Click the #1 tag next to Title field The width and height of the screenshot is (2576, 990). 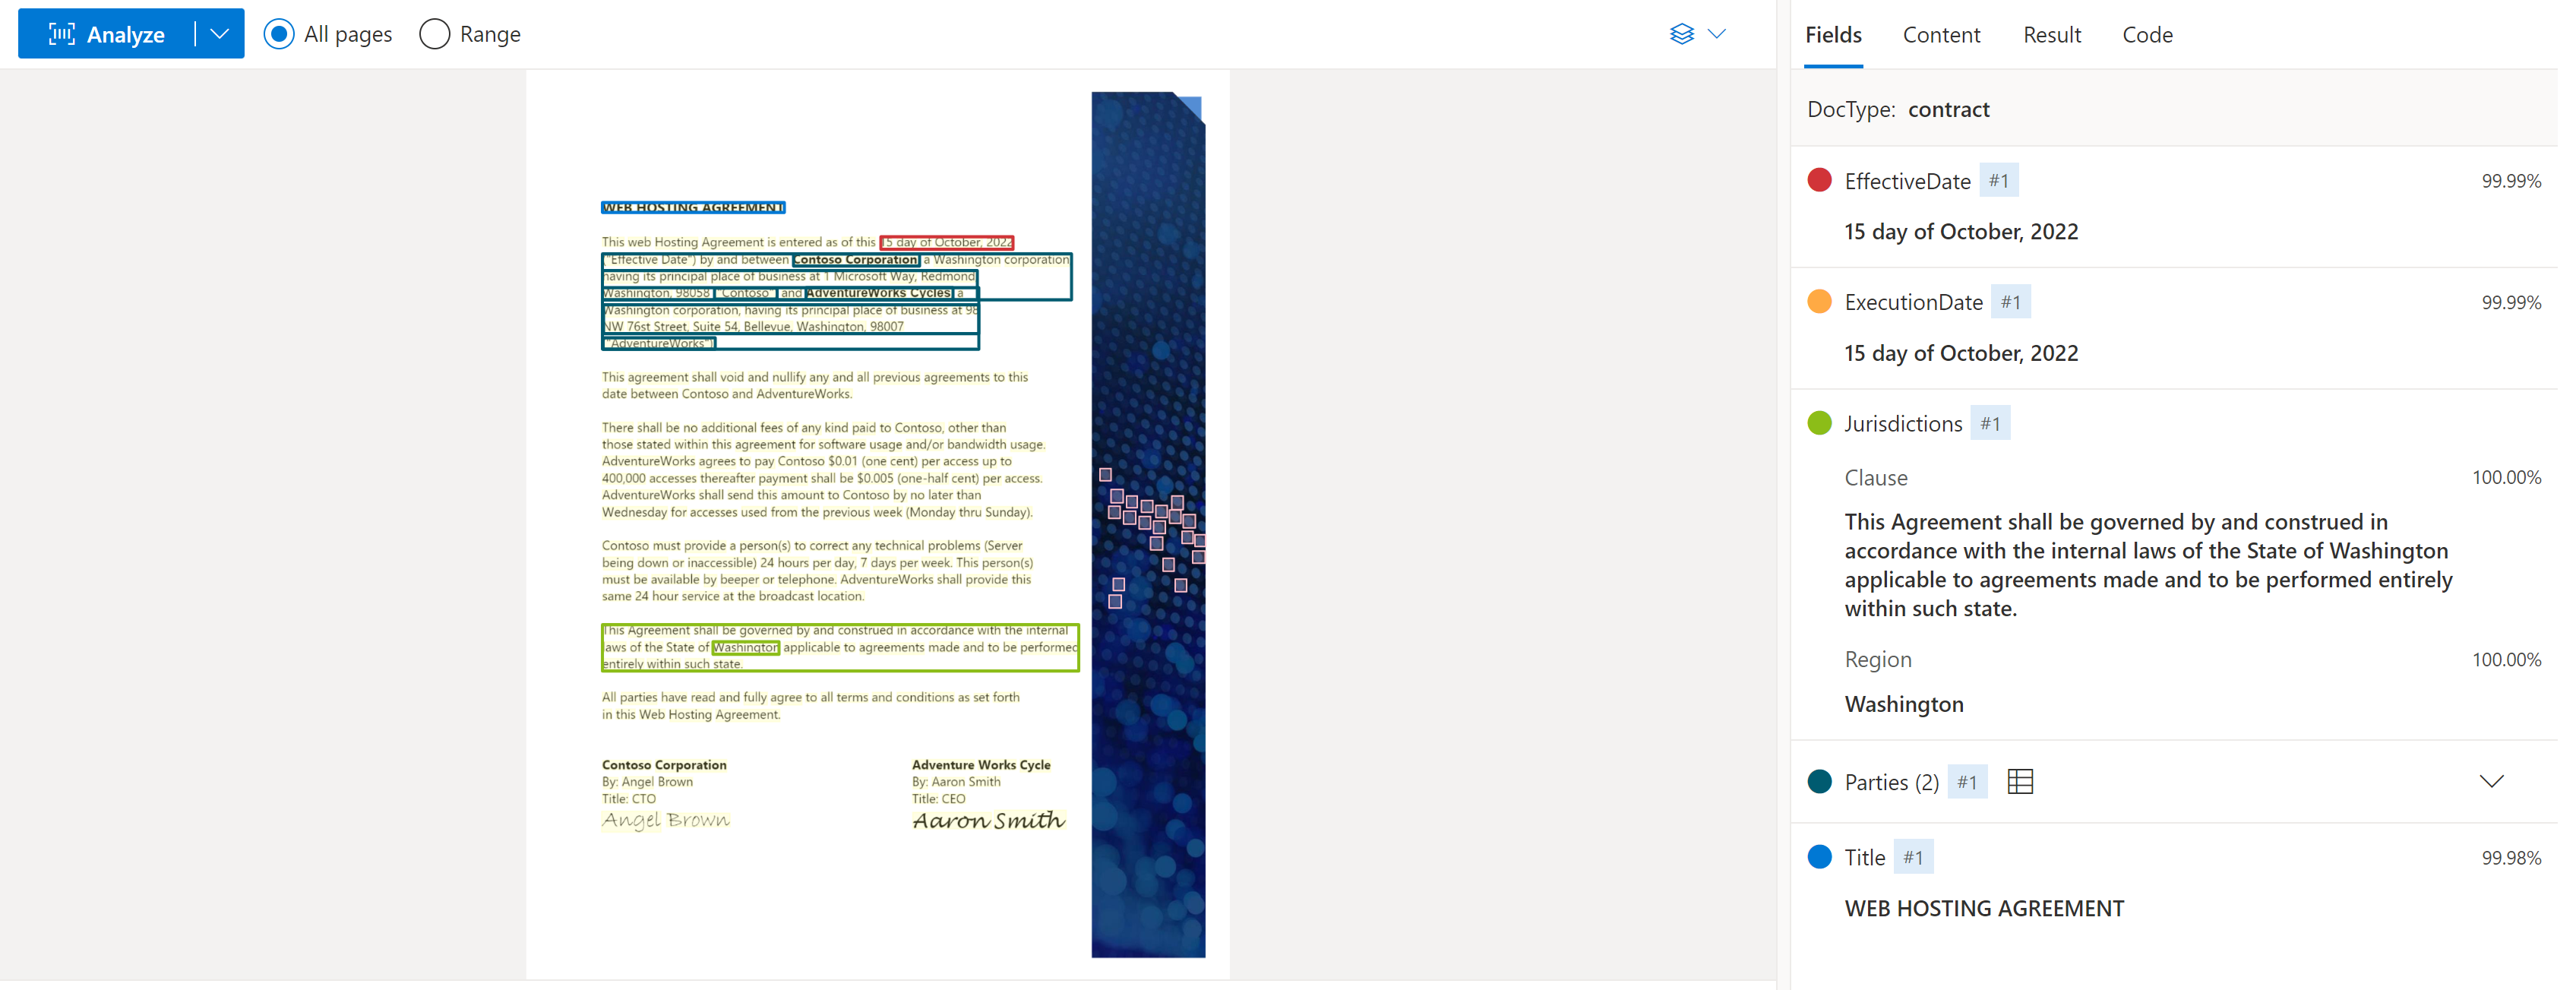coord(1912,856)
